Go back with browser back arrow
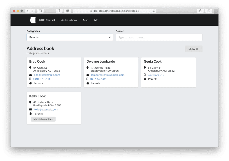 28,11
